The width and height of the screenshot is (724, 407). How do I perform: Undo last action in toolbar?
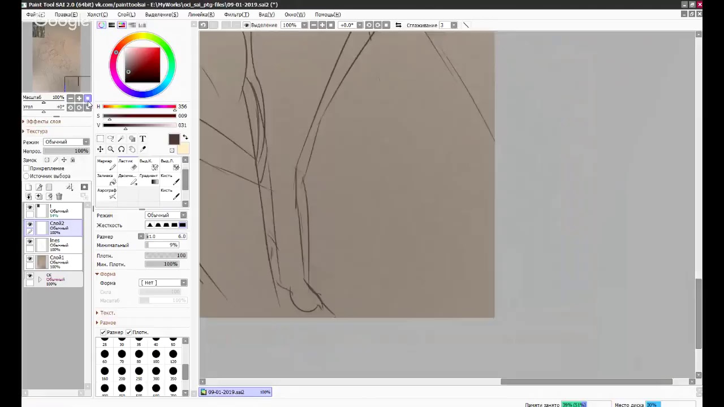pos(203,25)
